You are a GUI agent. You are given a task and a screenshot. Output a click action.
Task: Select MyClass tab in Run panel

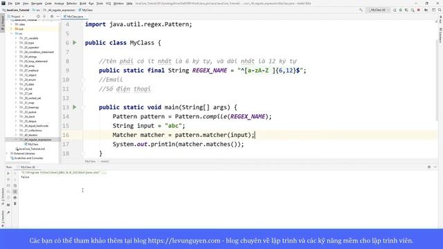(x=28, y=167)
